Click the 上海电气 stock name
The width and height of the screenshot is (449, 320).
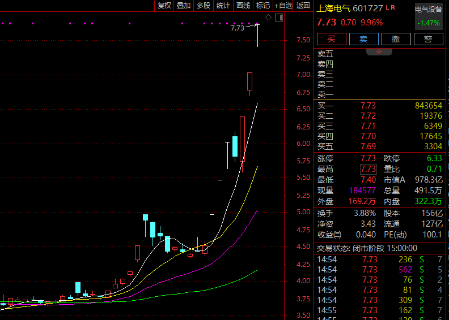coord(333,8)
